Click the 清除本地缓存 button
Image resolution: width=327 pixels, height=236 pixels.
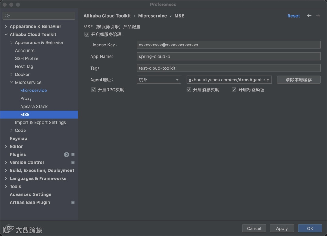pos(299,80)
